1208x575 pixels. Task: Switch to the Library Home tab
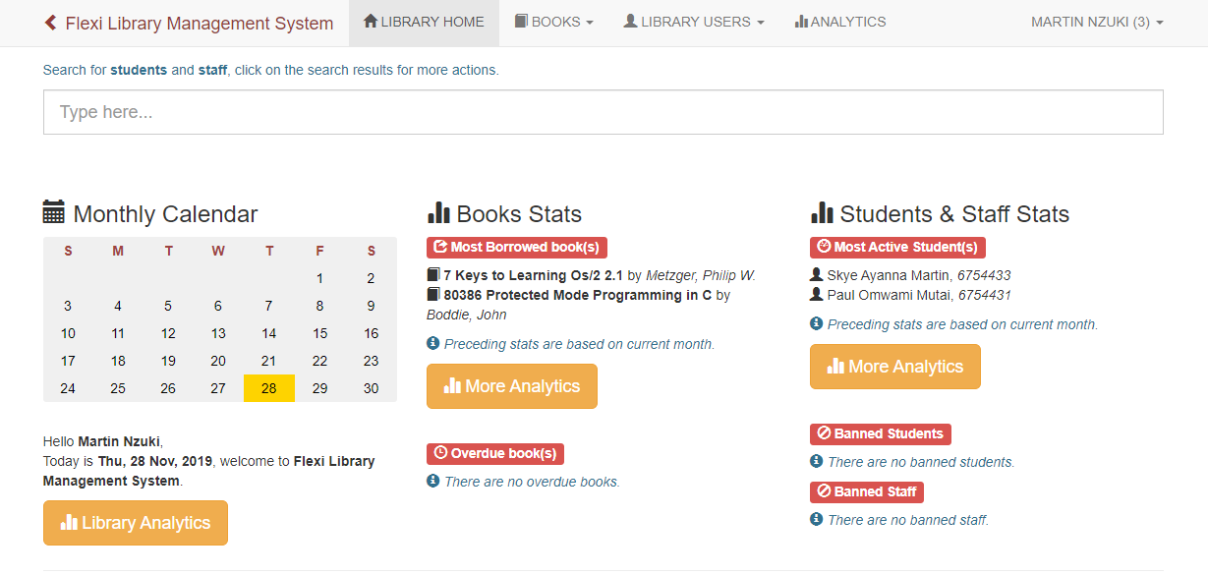click(424, 21)
